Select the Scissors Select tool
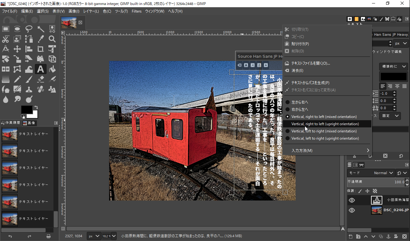Screen dimensions: 410x241 click(6, 39)
